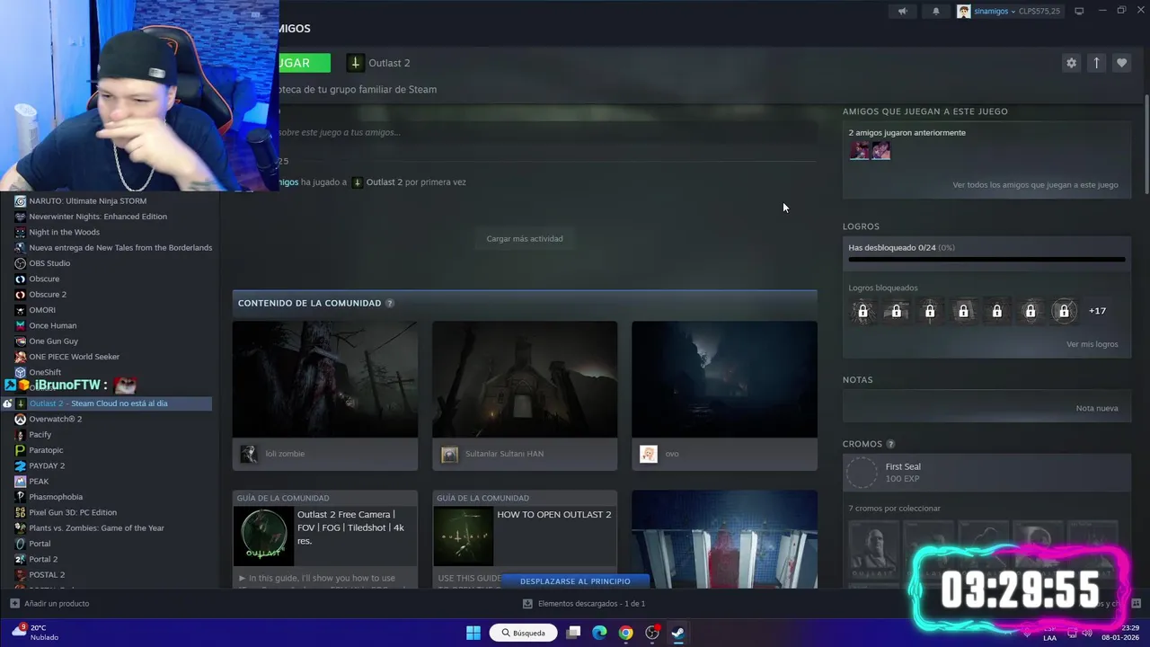This screenshot has width=1150, height=647.
Task: Click the loli zombie author avatar
Action: coord(249,454)
